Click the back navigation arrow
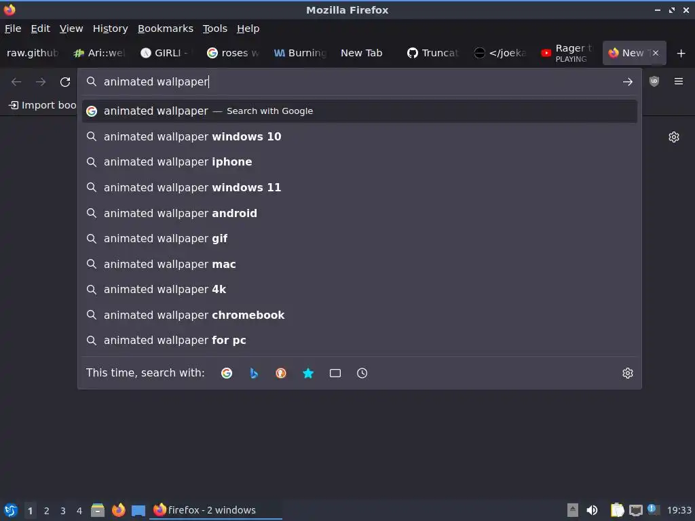695x521 pixels. pos(16,81)
